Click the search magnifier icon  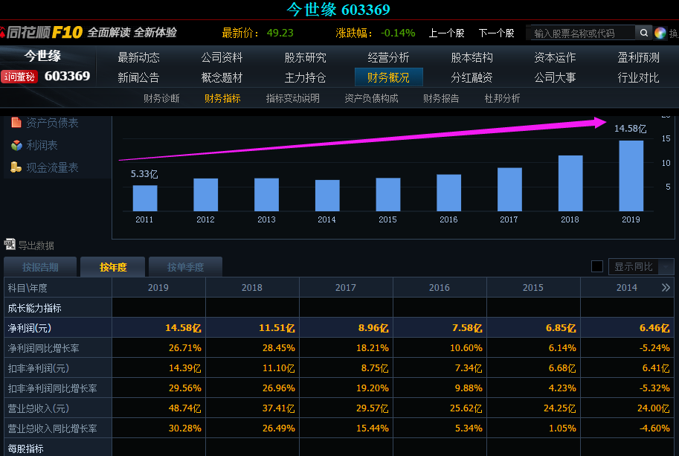644,33
